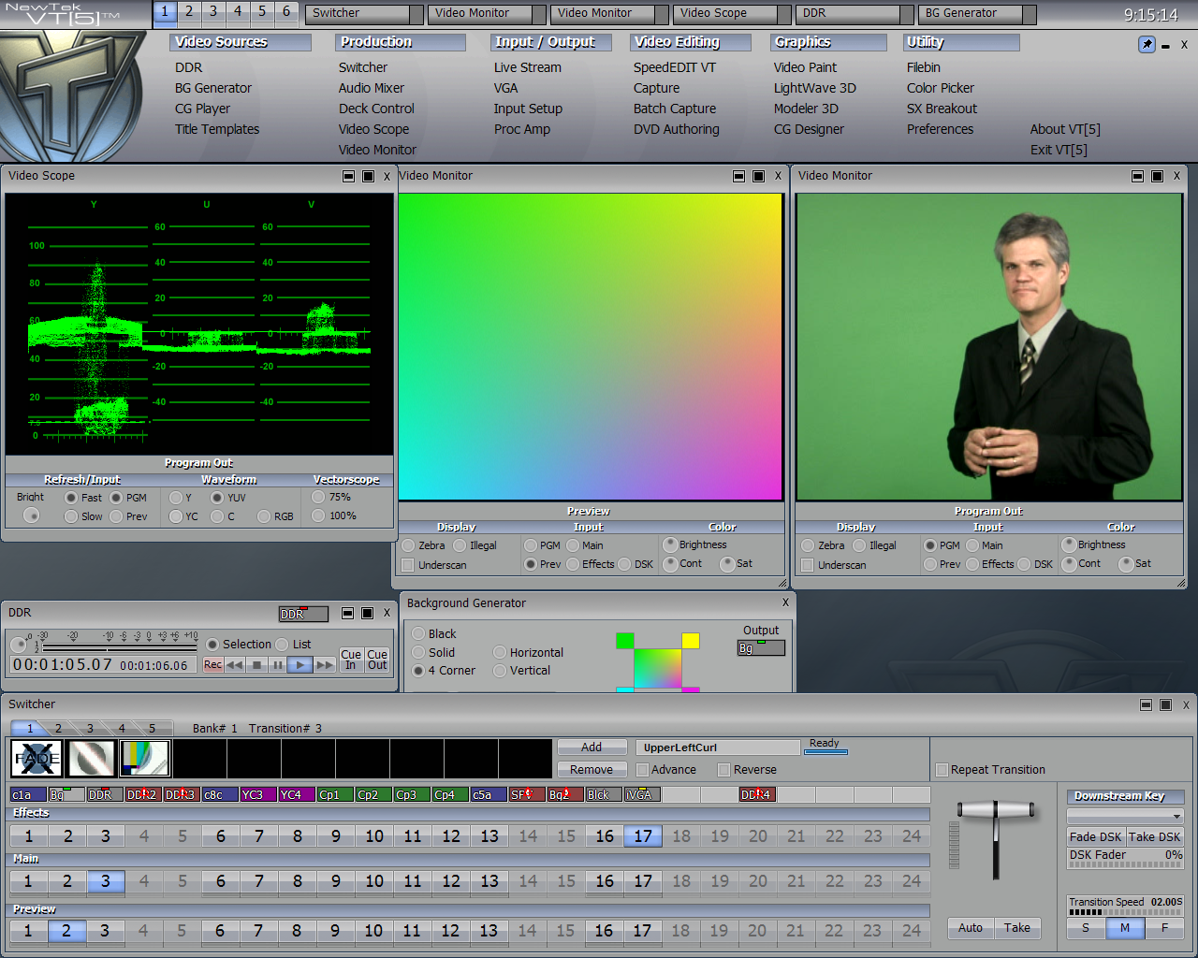Click the Preview monitor Sat knob
The height and width of the screenshot is (958, 1198).
pyautogui.click(x=727, y=564)
